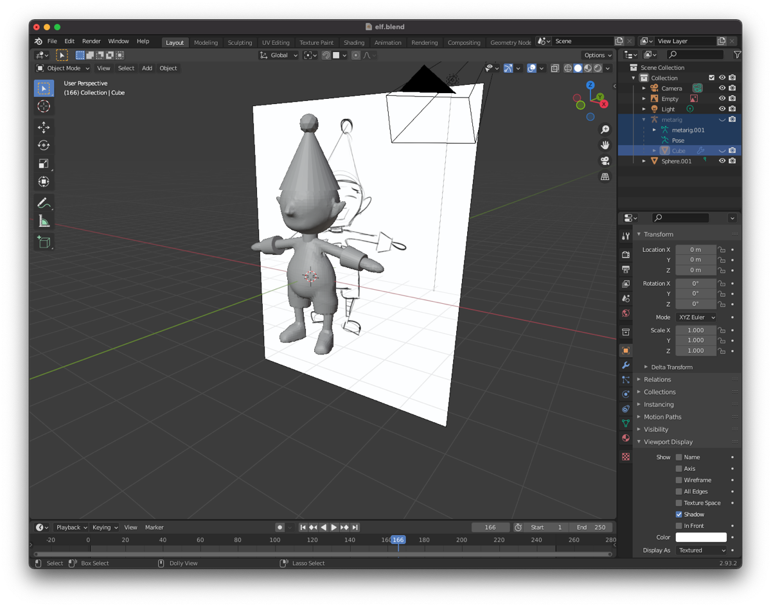Open the Object Mode dropdown
Viewport: 771px width, 607px height.
coord(62,68)
